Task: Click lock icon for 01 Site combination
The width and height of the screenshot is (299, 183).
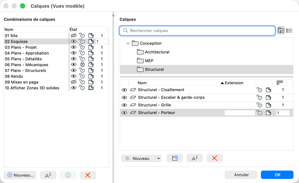Action: click(x=82, y=35)
